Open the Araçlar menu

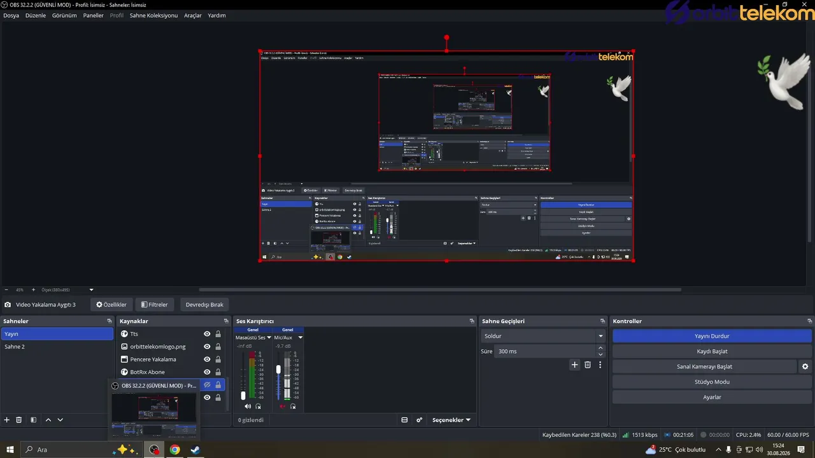(x=193, y=15)
